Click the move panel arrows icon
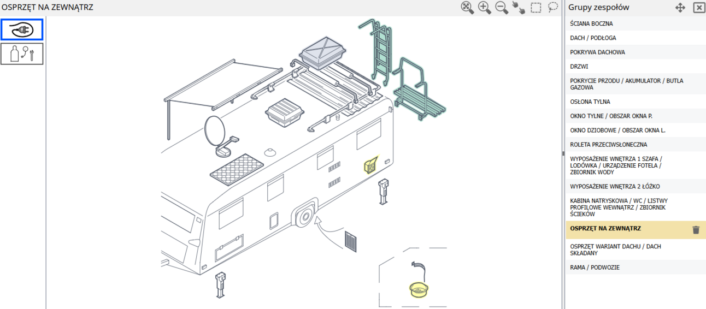The width and height of the screenshot is (706, 309). 680,8
